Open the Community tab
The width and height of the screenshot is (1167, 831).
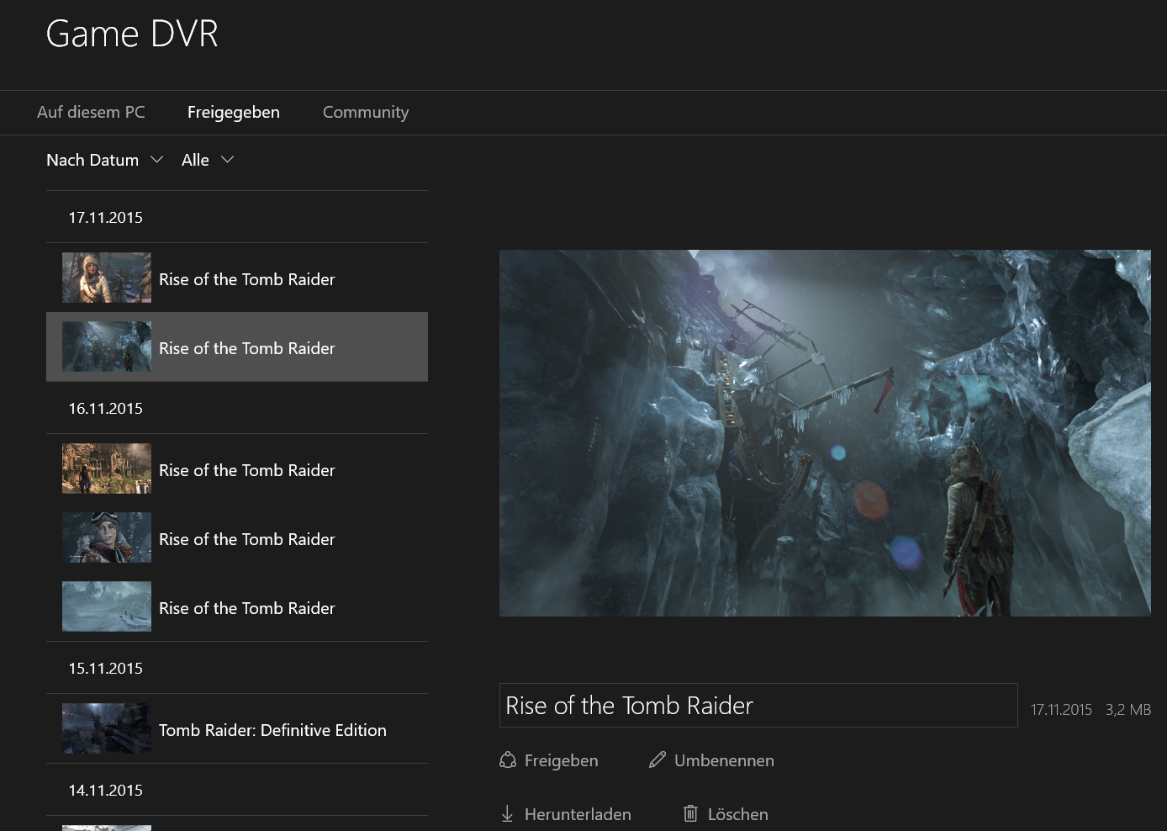pos(366,112)
